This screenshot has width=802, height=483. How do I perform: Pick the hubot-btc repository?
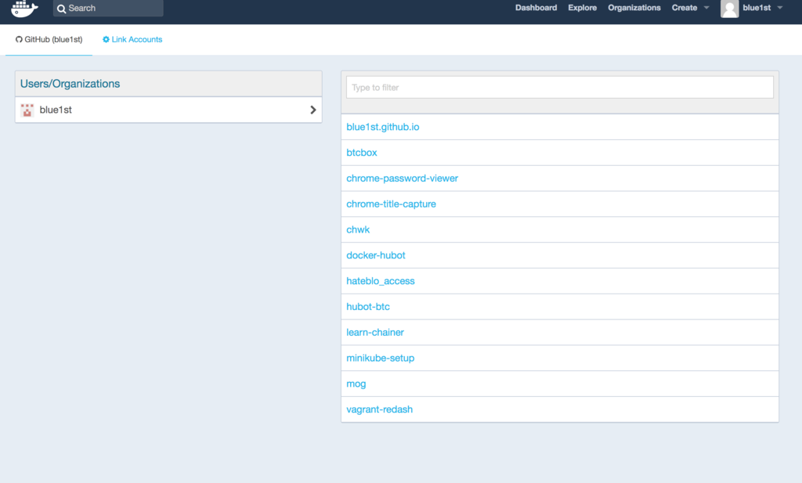point(368,307)
